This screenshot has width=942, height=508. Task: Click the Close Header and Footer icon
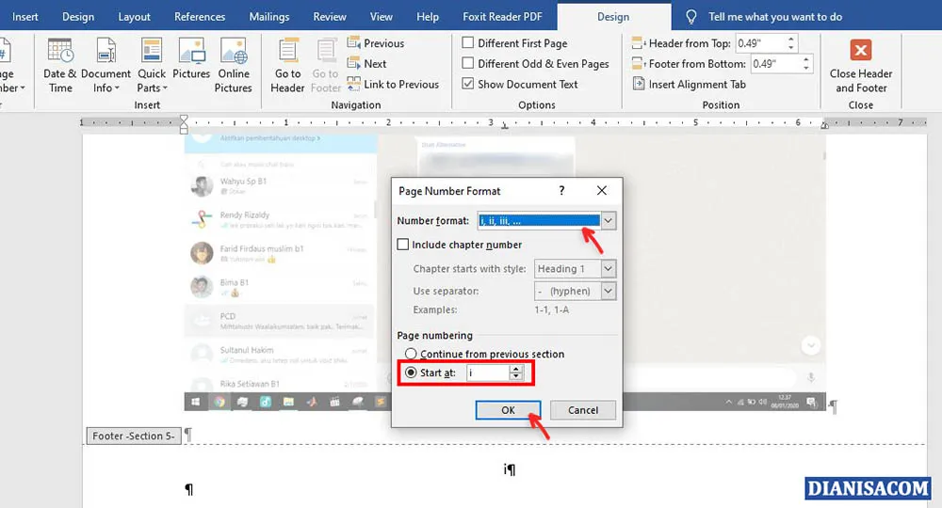860,52
